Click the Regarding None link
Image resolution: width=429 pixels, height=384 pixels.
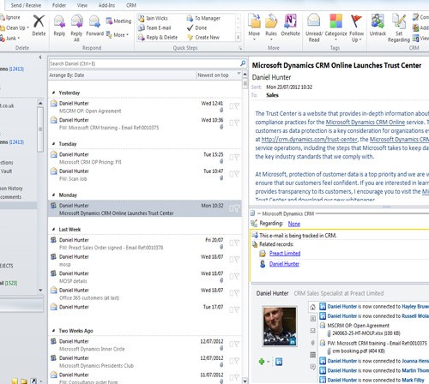click(x=294, y=224)
